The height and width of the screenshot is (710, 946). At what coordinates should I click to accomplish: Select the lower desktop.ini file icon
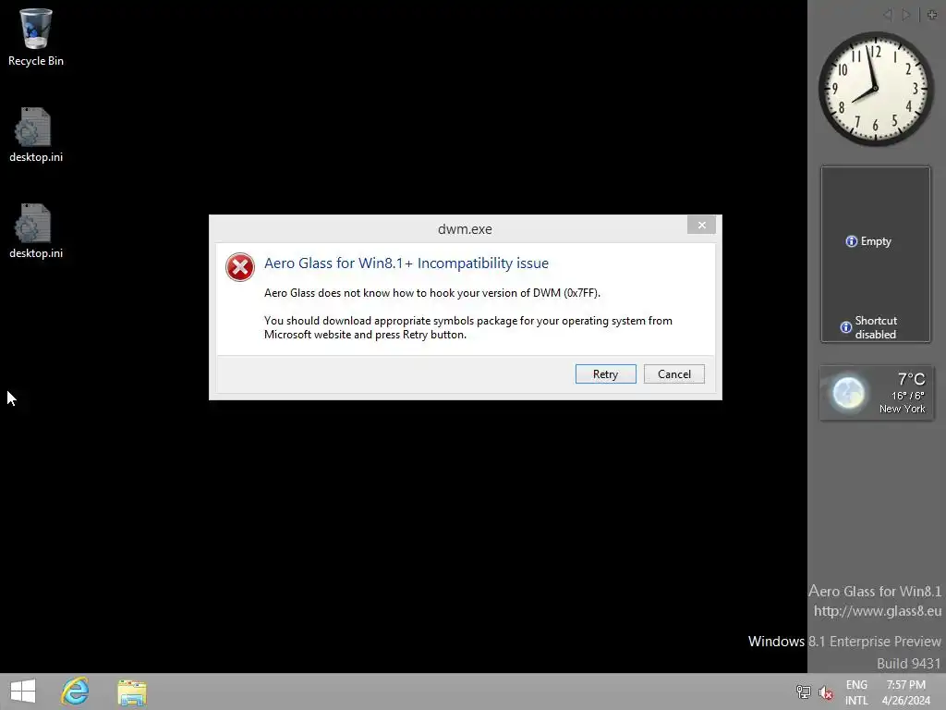(x=36, y=230)
